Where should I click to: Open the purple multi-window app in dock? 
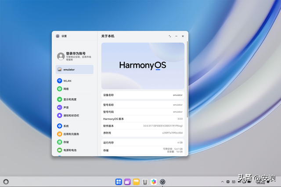(127, 182)
